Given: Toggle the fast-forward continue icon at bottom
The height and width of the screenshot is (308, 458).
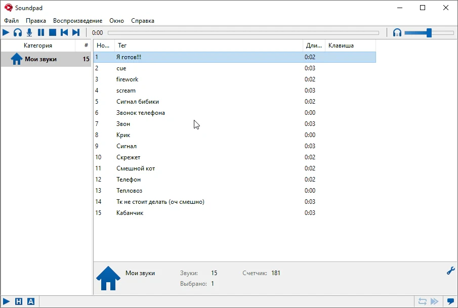Looking at the screenshot, I should tap(435, 301).
